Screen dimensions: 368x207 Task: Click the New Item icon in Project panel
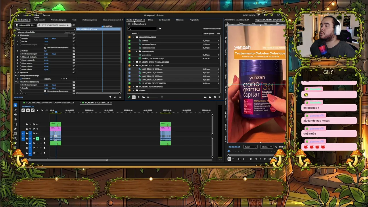(214, 97)
